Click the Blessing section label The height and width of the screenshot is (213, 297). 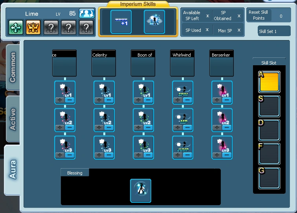(x=75, y=173)
